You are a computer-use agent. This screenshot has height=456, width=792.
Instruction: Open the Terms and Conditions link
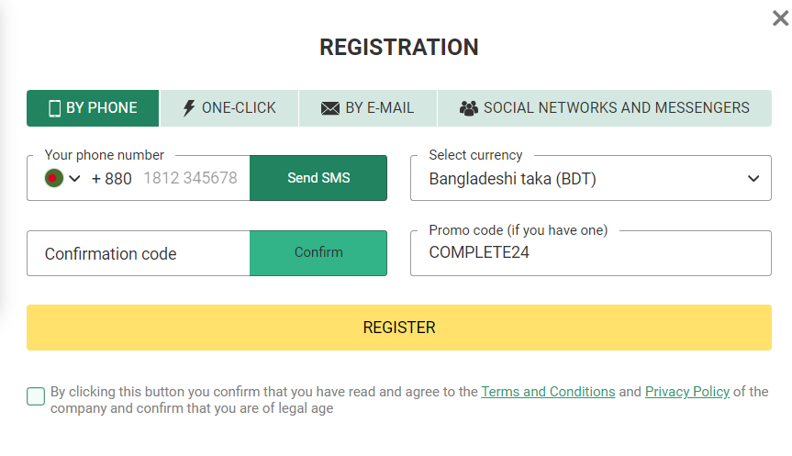pos(548,392)
